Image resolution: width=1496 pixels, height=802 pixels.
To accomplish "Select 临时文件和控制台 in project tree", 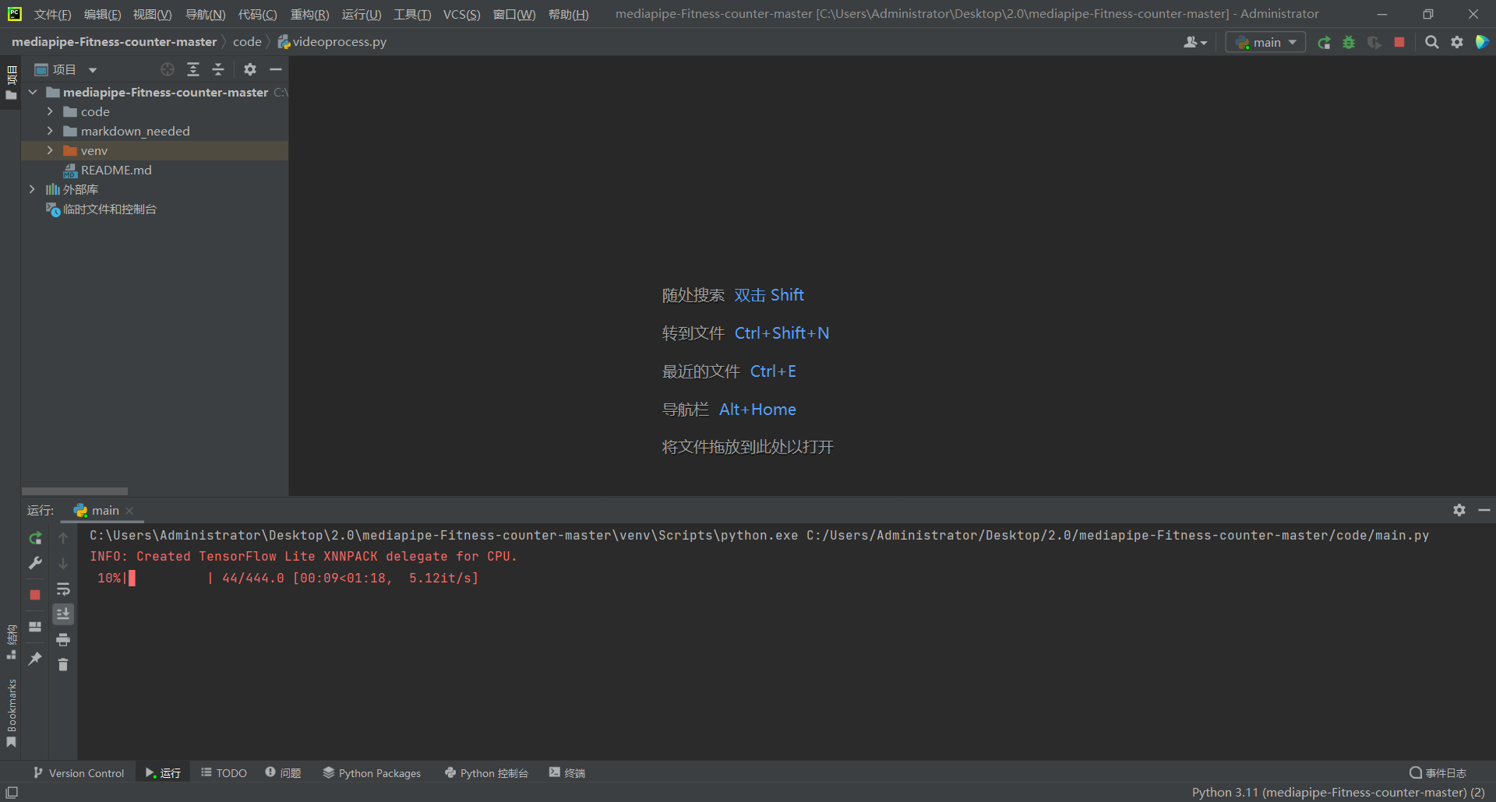I will coord(110,209).
